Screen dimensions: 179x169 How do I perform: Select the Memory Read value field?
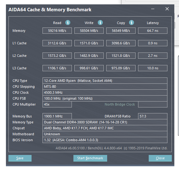57,31
